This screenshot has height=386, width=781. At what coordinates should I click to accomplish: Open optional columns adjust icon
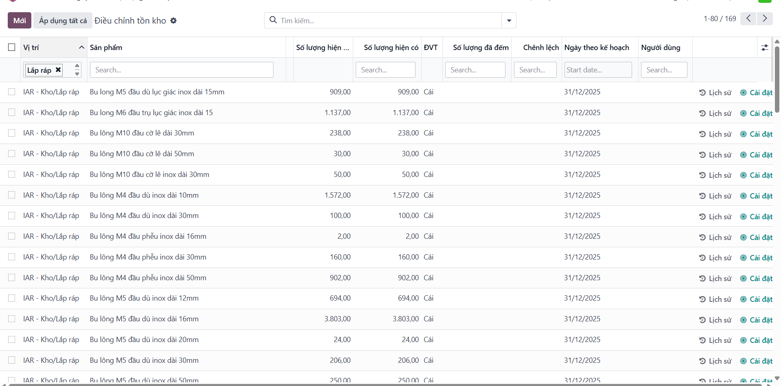(765, 48)
